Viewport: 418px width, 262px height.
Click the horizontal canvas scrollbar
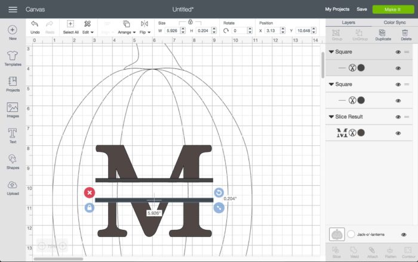59,259
